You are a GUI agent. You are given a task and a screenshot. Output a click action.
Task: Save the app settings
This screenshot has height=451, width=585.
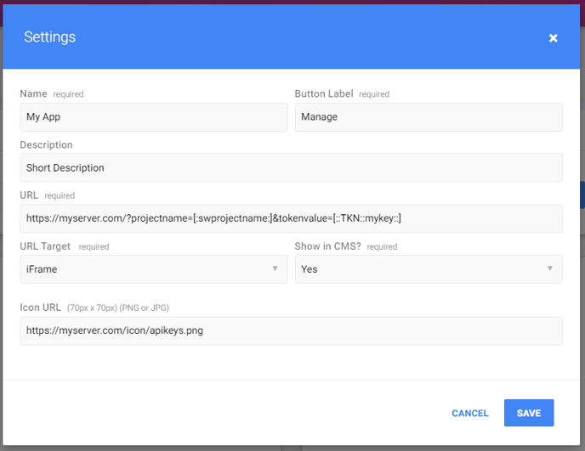coord(529,413)
